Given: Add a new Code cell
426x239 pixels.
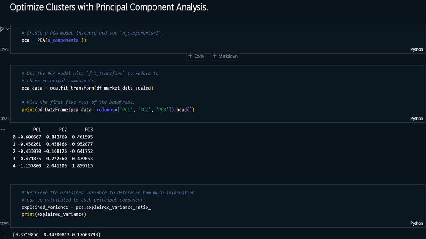Looking at the screenshot, I should click(x=196, y=56).
